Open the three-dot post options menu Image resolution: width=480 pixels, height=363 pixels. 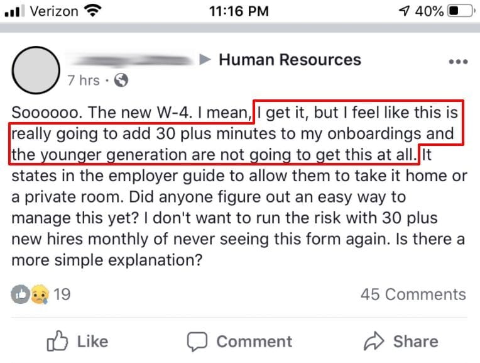click(458, 62)
